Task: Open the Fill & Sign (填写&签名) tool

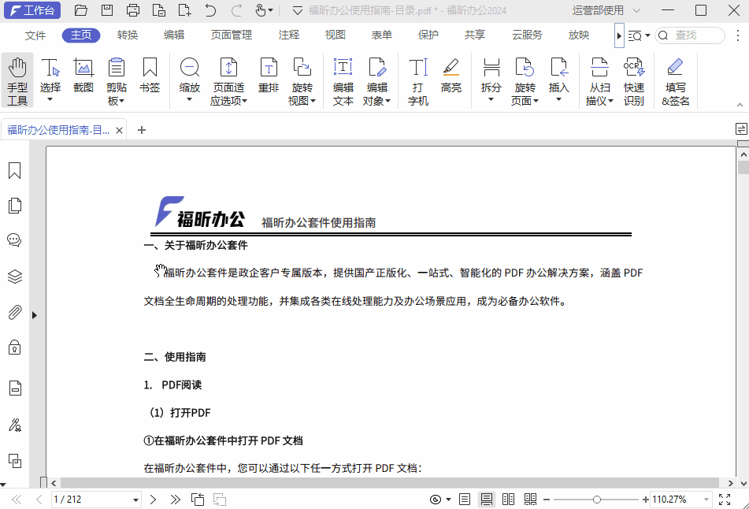Action: 675,79
